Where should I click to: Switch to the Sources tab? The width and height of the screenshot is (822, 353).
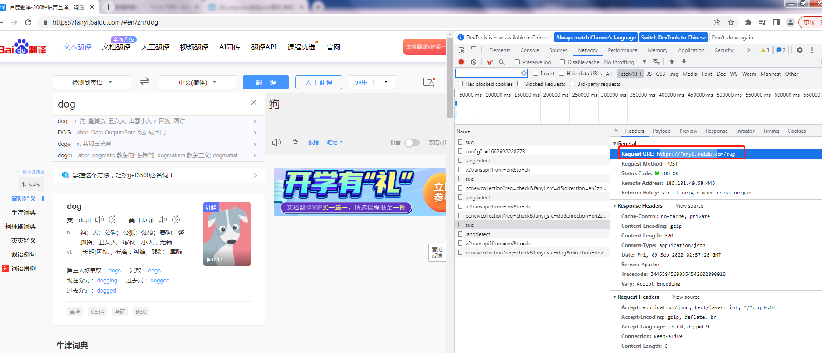click(558, 50)
